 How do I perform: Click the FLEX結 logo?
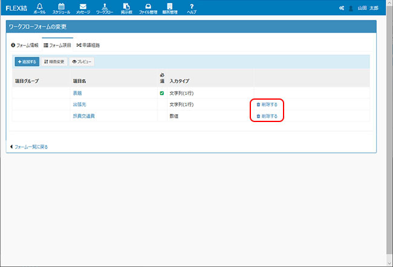coord(16,8)
